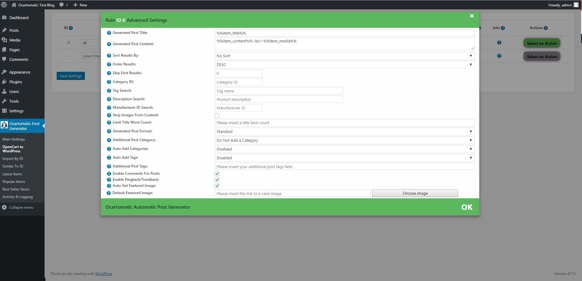Screen dimensions: 582x281
Task: Close the Advanced Settings dialog with X
Action: [x=472, y=16]
